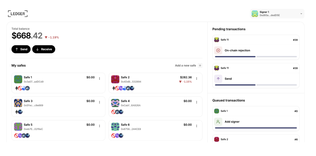Click the plus icon beside Add a new safe

click(200, 66)
